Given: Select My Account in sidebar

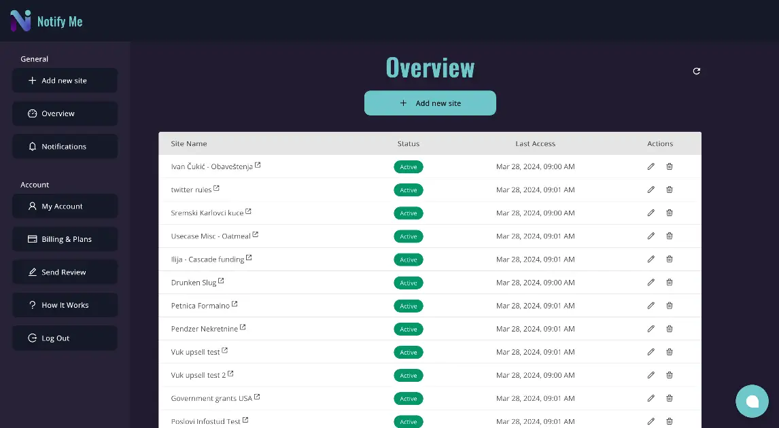Looking at the screenshot, I should tap(65, 206).
